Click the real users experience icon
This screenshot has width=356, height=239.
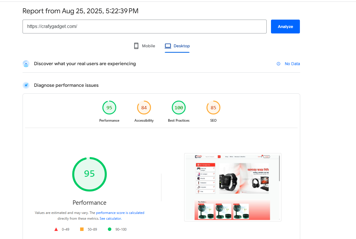point(26,64)
